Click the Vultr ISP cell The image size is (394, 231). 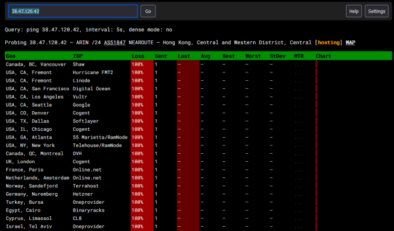(x=80, y=97)
